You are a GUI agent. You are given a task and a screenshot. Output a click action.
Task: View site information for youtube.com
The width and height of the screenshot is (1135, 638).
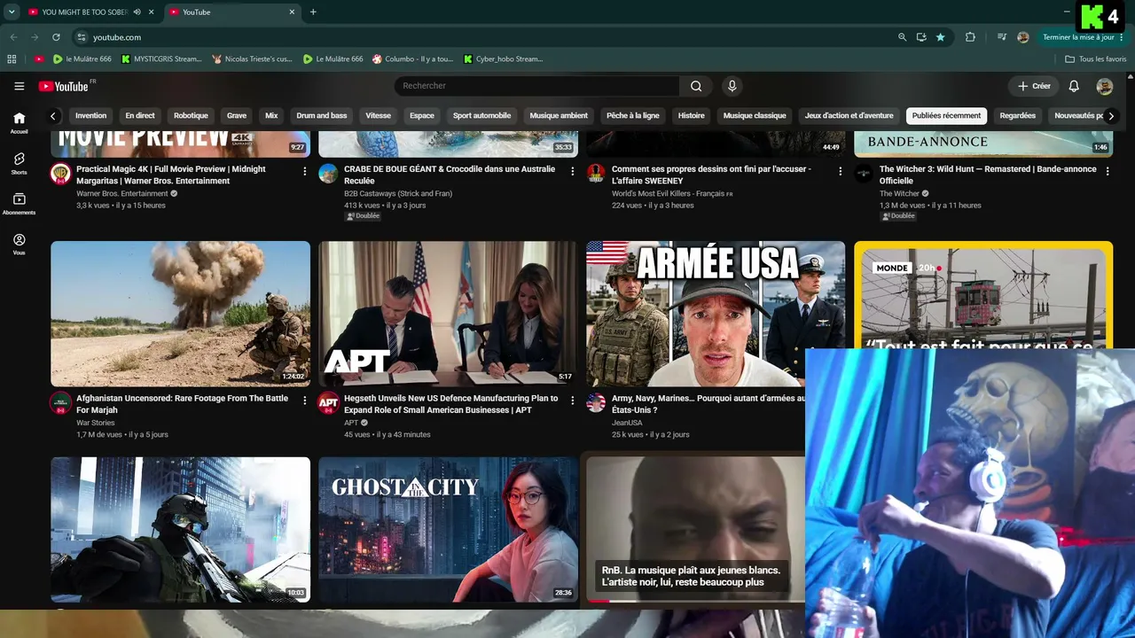[x=82, y=37]
